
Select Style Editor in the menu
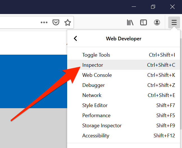[95, 105]
